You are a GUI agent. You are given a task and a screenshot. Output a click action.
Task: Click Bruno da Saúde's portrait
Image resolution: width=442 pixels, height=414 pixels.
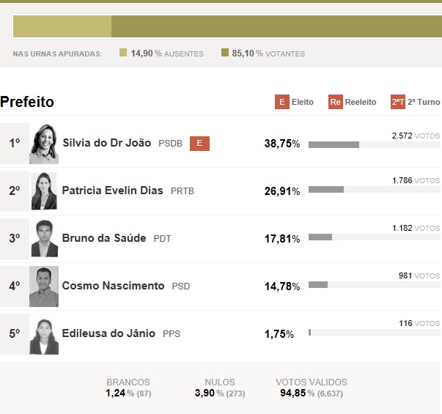click(44, 239)
